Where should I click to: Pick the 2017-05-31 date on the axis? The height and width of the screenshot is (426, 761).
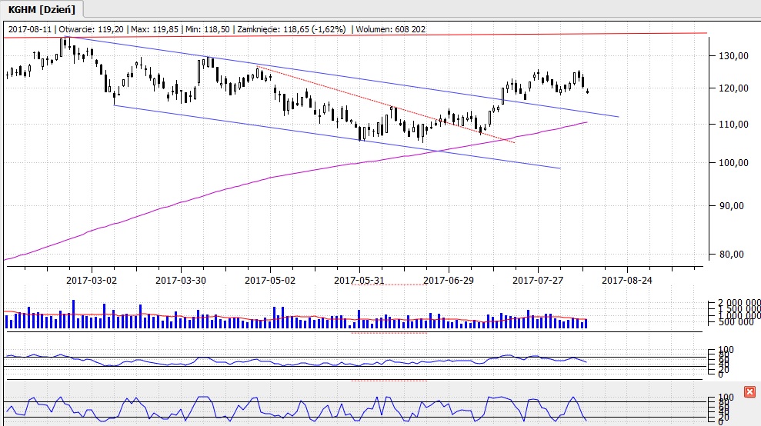359,281
